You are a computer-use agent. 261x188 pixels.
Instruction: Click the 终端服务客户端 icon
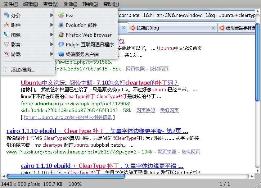(61, 54)
